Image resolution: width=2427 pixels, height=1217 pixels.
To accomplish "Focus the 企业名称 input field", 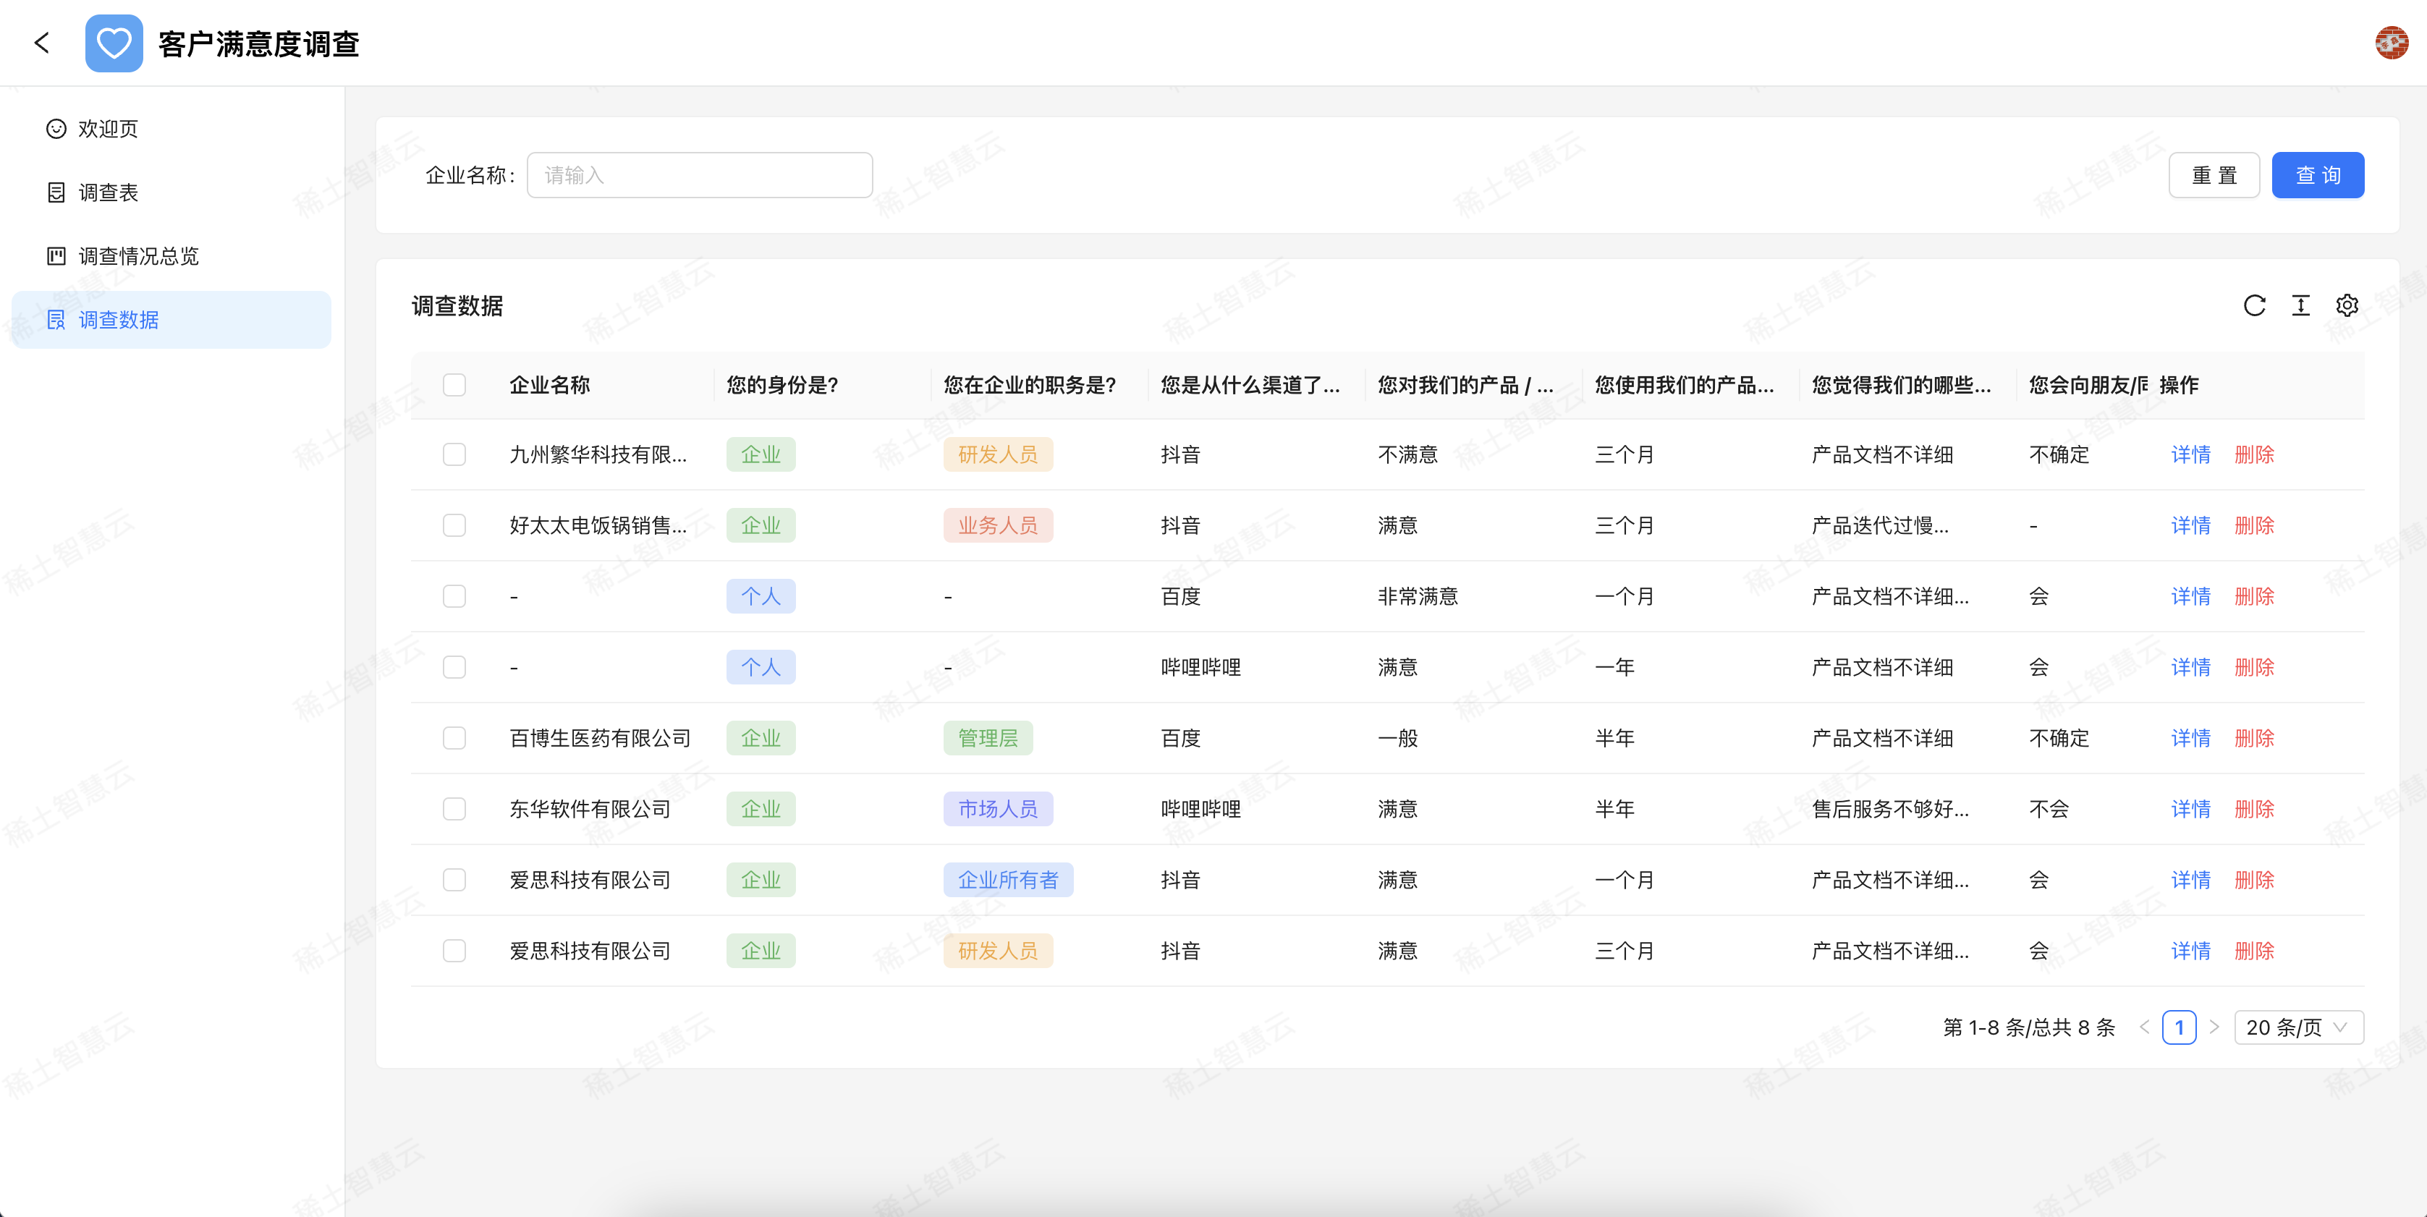I will (699, 175).
